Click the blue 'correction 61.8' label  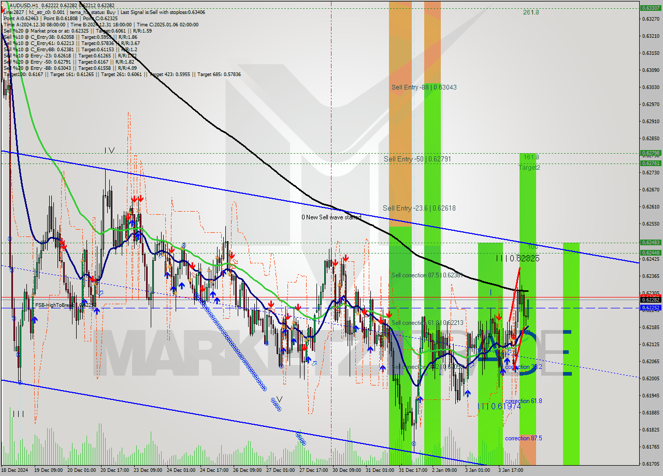[x=523, y=401]
